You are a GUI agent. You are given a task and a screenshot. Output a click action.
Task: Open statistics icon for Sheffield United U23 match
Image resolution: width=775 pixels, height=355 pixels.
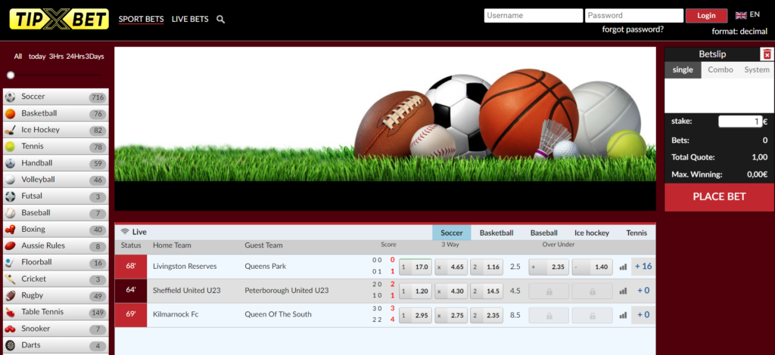pos(623,291)
